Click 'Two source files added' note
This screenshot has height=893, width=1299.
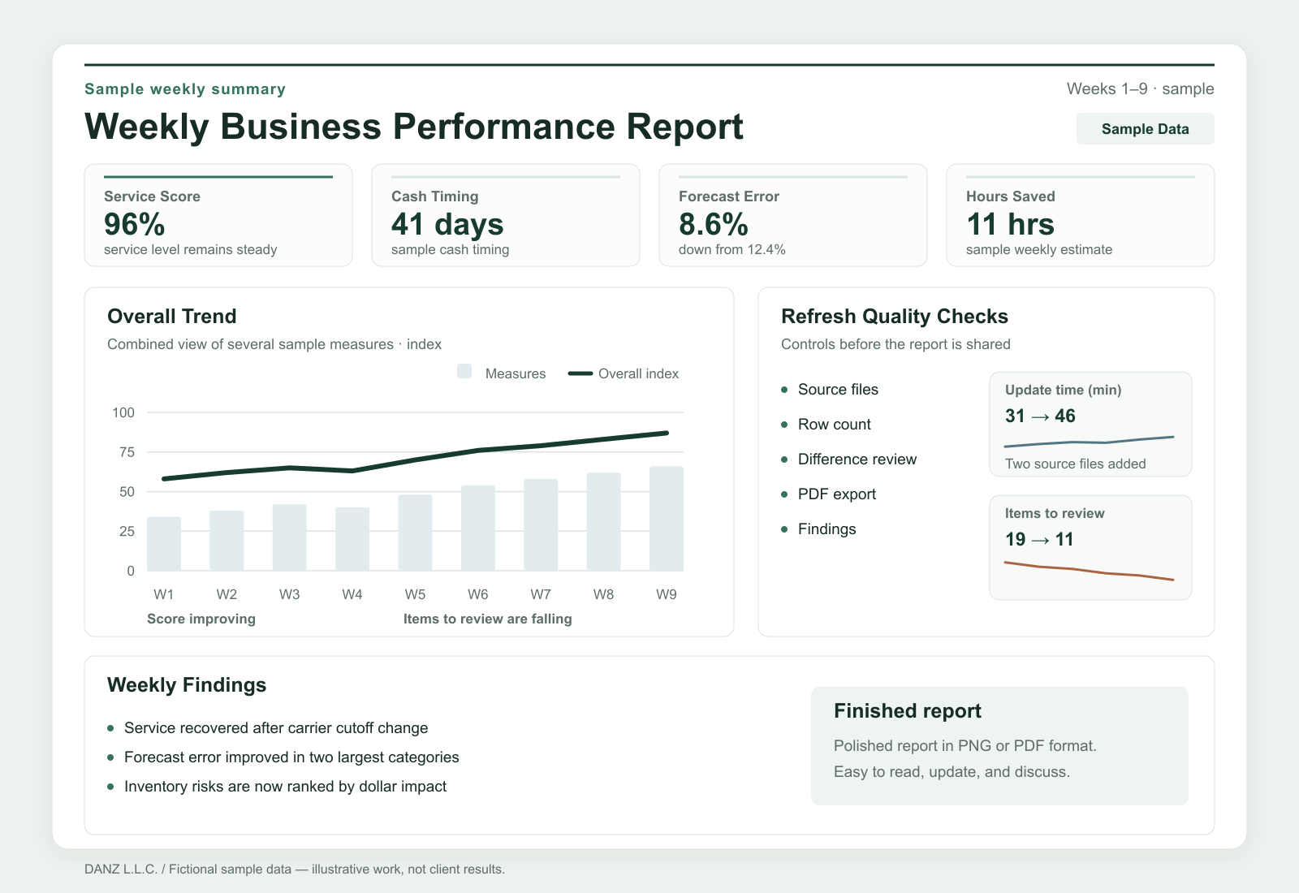(x=1075, y=464)
